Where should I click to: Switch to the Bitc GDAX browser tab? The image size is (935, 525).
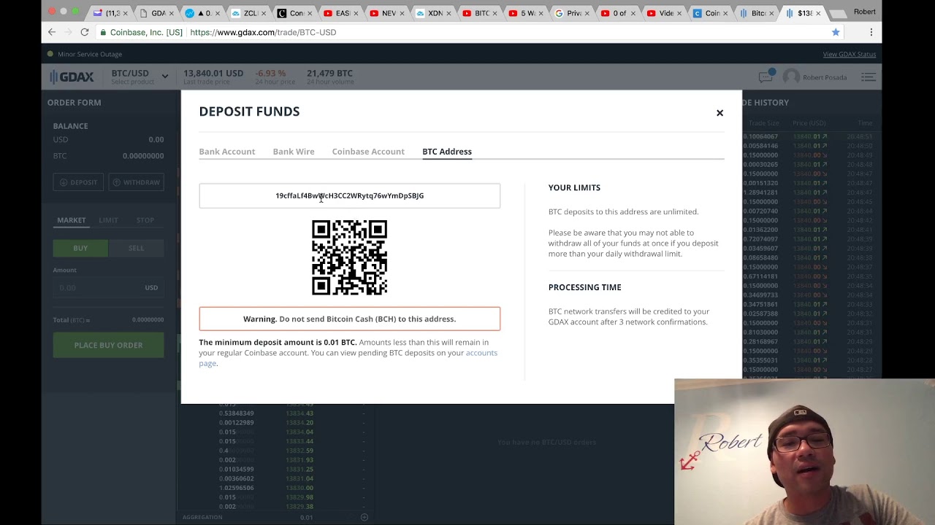tap(757, 13)
